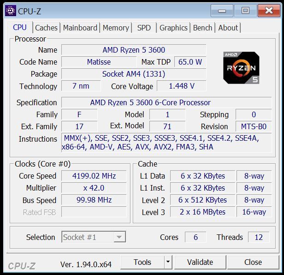Click the Level 3 16-way value
This screenshot has height=275, width=284.
tap(254, 212)
